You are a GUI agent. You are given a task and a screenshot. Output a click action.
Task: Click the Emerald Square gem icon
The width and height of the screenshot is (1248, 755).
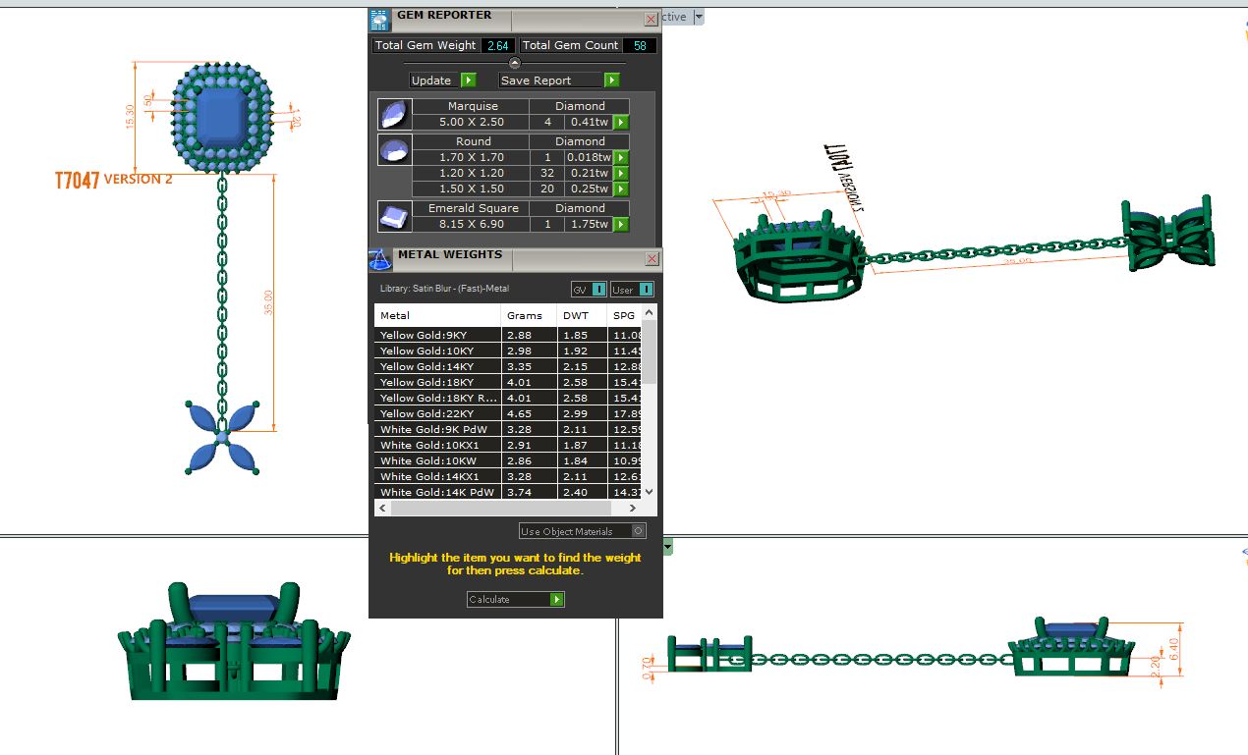pos(393,216)
